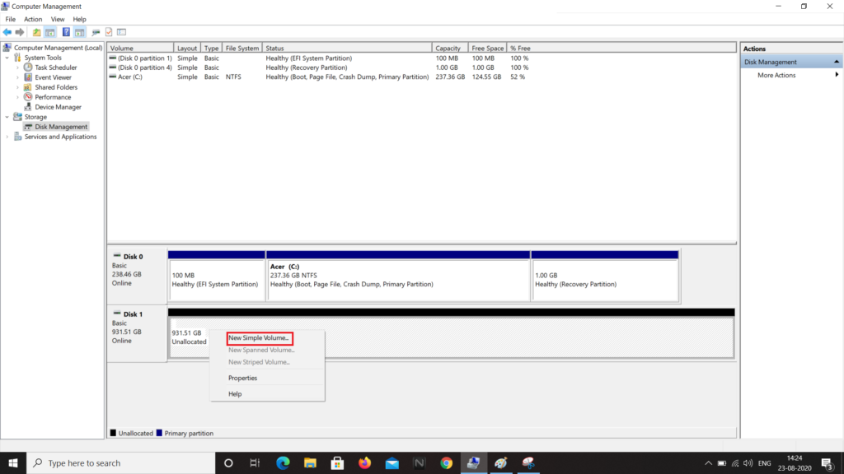Launch Firefox from the taskbar
The width and height of the screenshot is (844, 474).
[365, 462]
